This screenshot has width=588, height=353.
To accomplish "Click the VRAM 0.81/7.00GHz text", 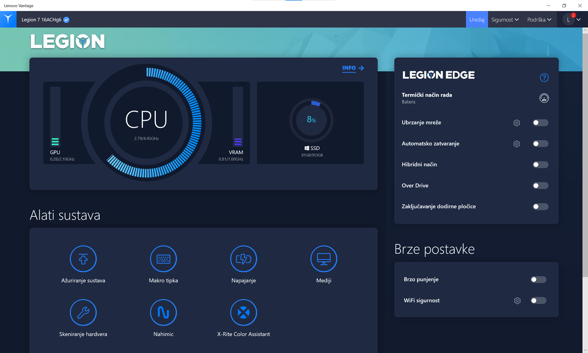I will click(x=231, y=159).
